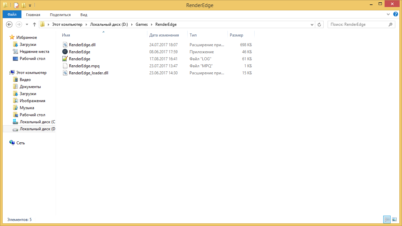Click the Файл "LOG" type cell

(x=200, y=59)
